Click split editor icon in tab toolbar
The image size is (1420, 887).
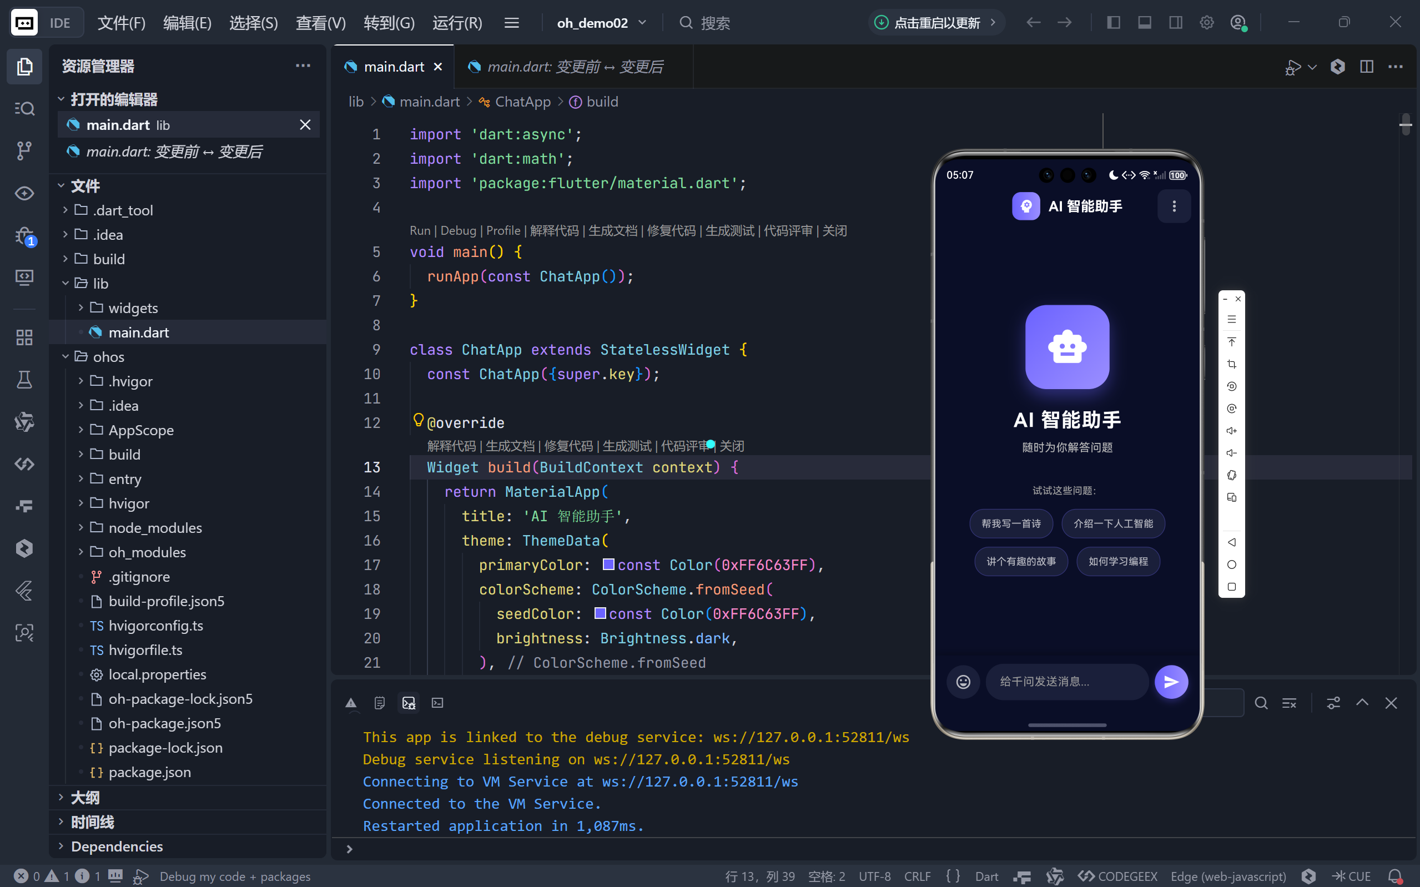1366,66
